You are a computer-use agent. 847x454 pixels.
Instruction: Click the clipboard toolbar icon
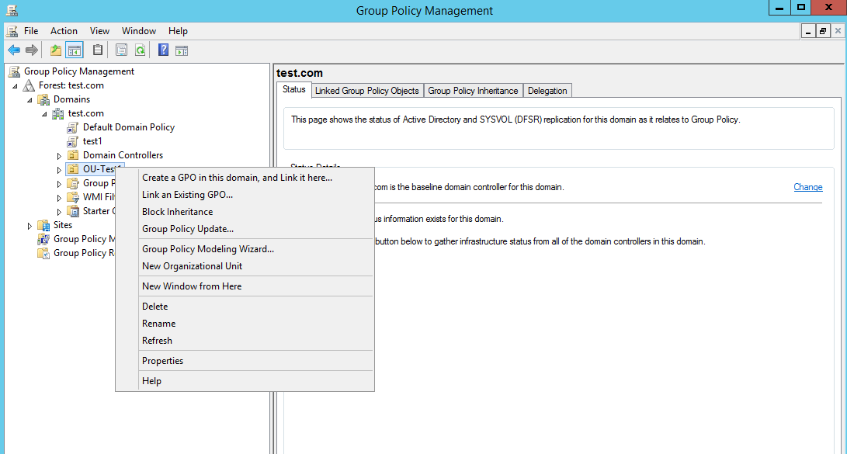pos(98,50)
